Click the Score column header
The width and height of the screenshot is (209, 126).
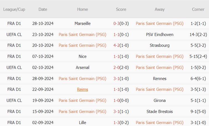(x=121, y=9)
